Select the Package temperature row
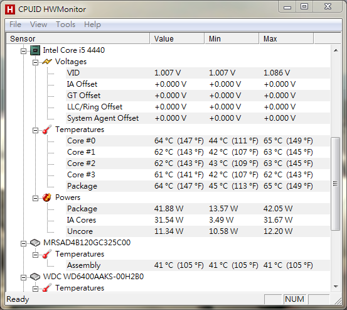Viewport: 347px width, 310px height. click(198, 186)
